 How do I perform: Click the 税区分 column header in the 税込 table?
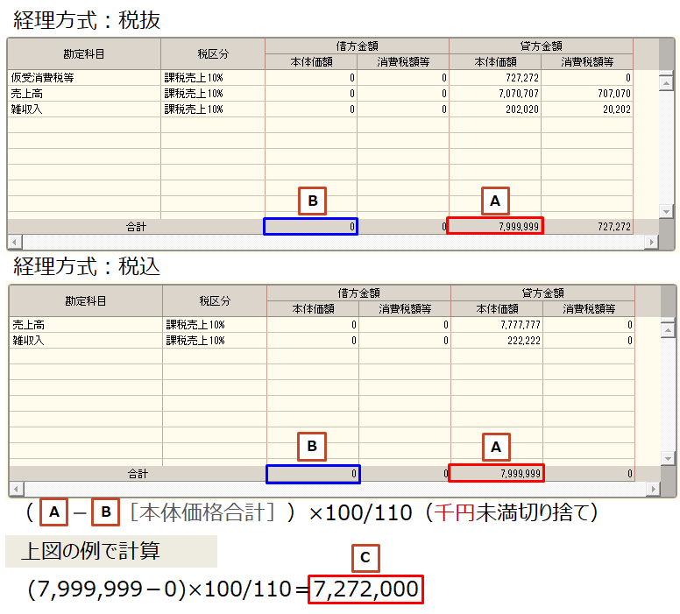tap(214, 300)
